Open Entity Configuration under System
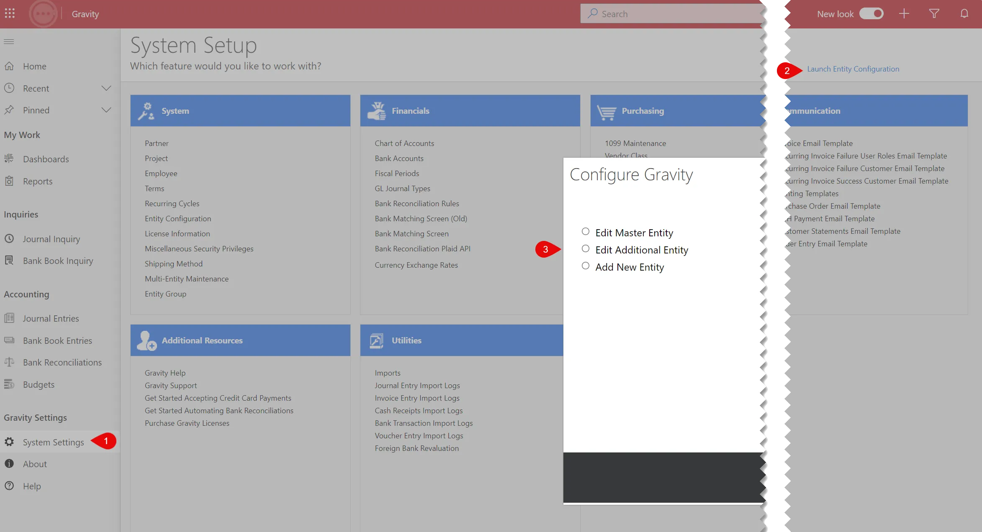The height and width of the screenshot is (532, 982). click(178, 218)
